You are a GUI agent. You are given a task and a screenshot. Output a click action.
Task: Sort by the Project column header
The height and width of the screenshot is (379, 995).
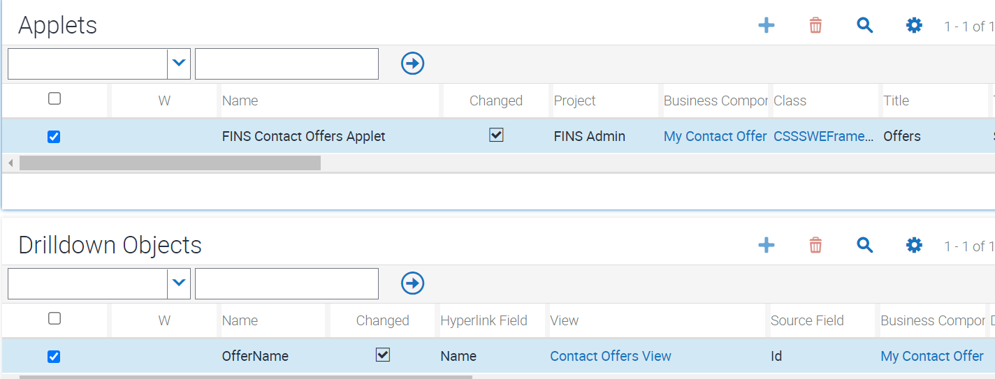574,101
